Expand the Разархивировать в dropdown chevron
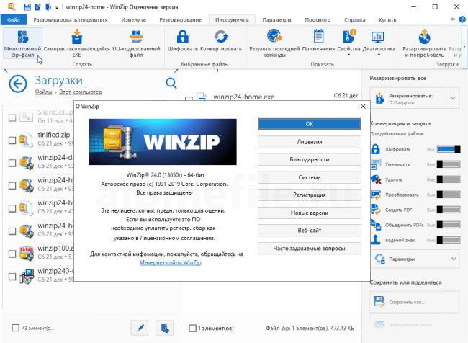The image size is (468, 343). point(453,98)
